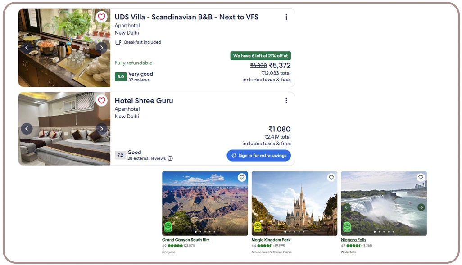Show previous photo of Hotel Shree Guru
This screenshot has width=462, height=265.
click(x=27, y=129)
